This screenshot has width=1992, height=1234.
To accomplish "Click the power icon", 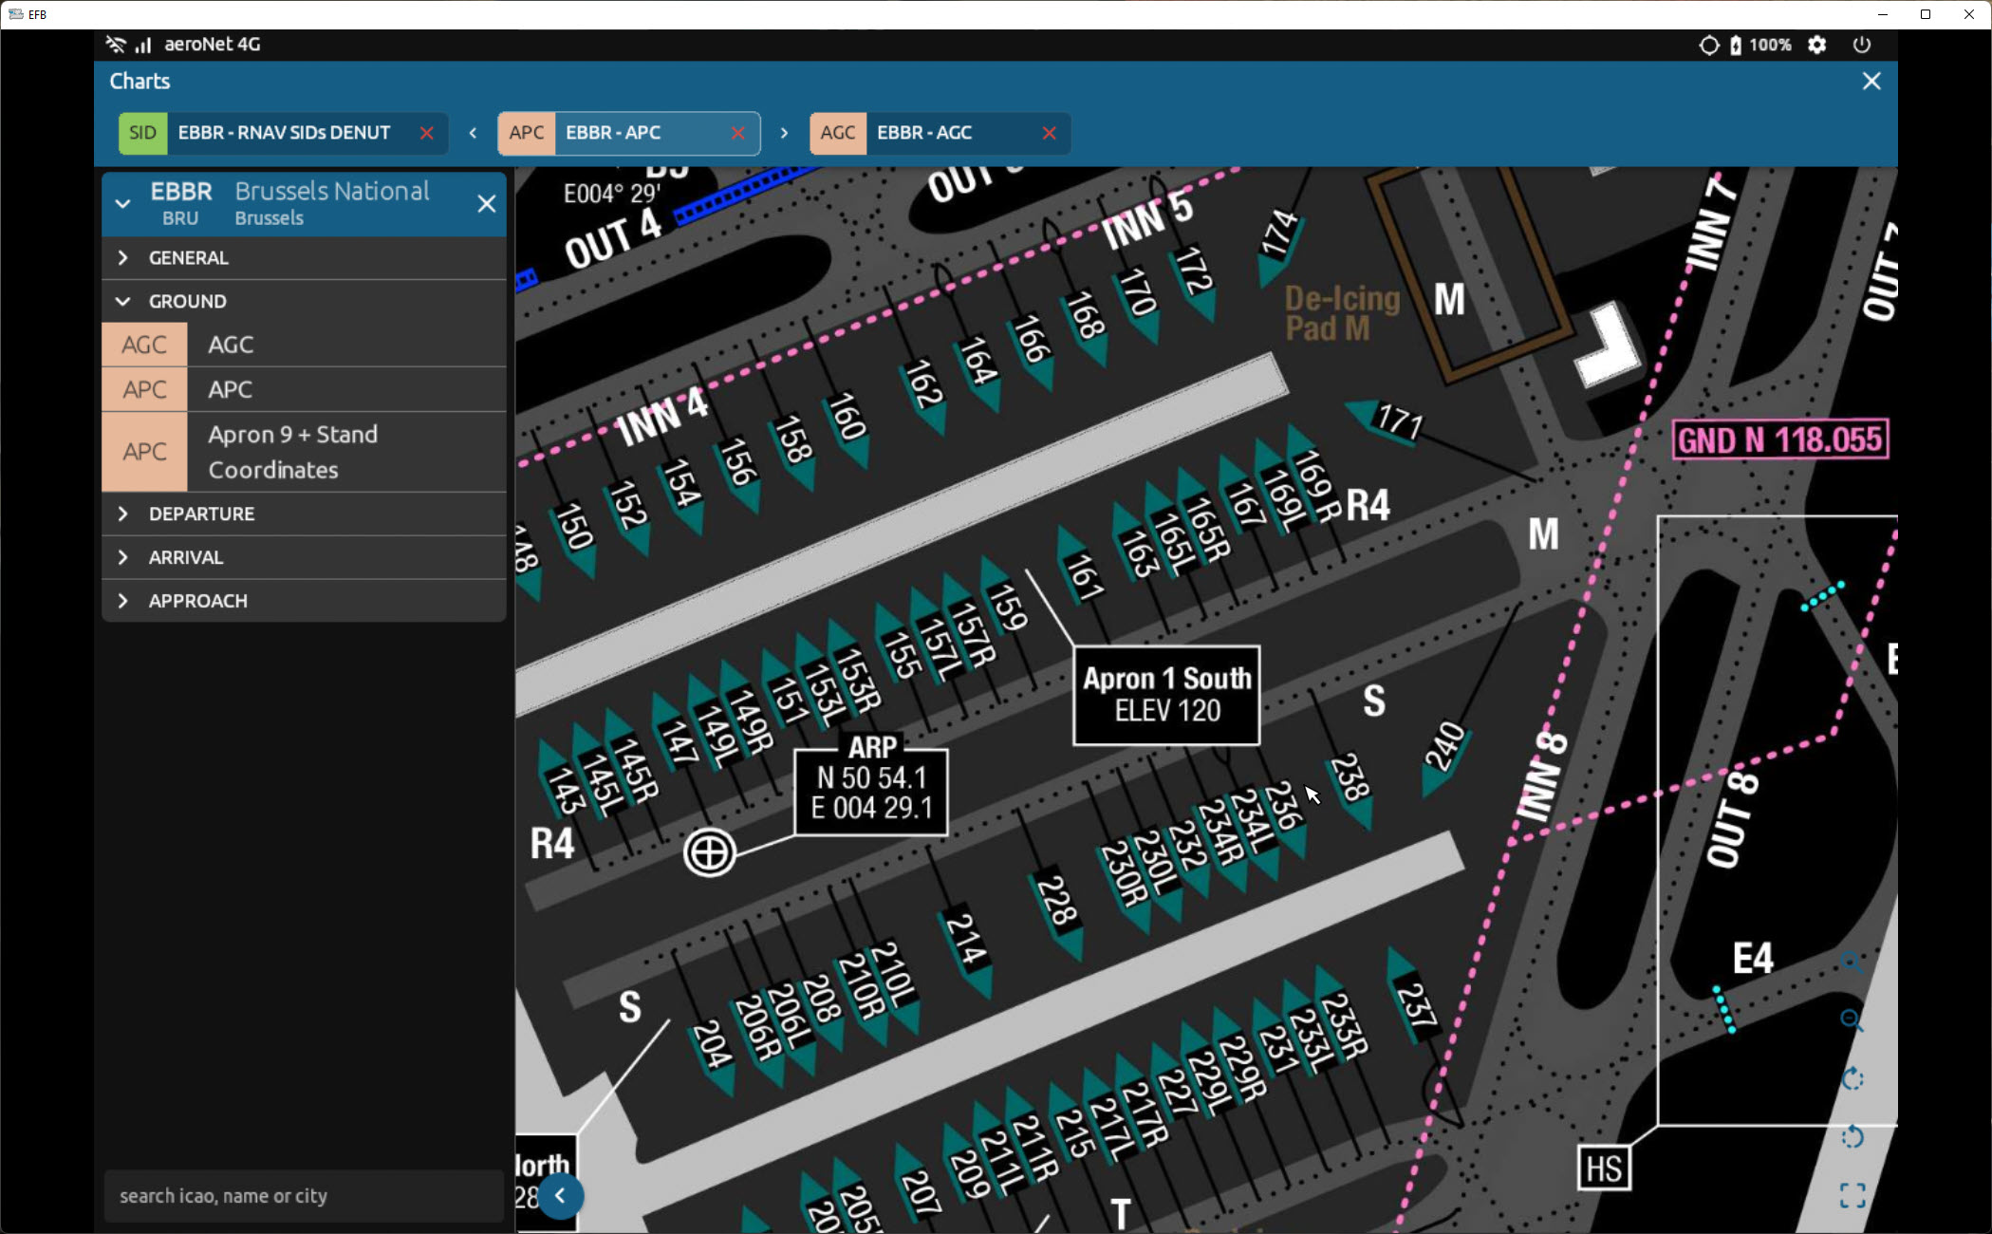I will pyautogui.click(x=1862, y=45).
